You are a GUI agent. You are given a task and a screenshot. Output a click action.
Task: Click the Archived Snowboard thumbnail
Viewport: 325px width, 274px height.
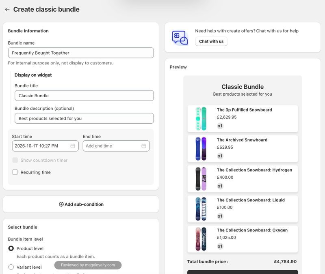(x=201, y=149)
